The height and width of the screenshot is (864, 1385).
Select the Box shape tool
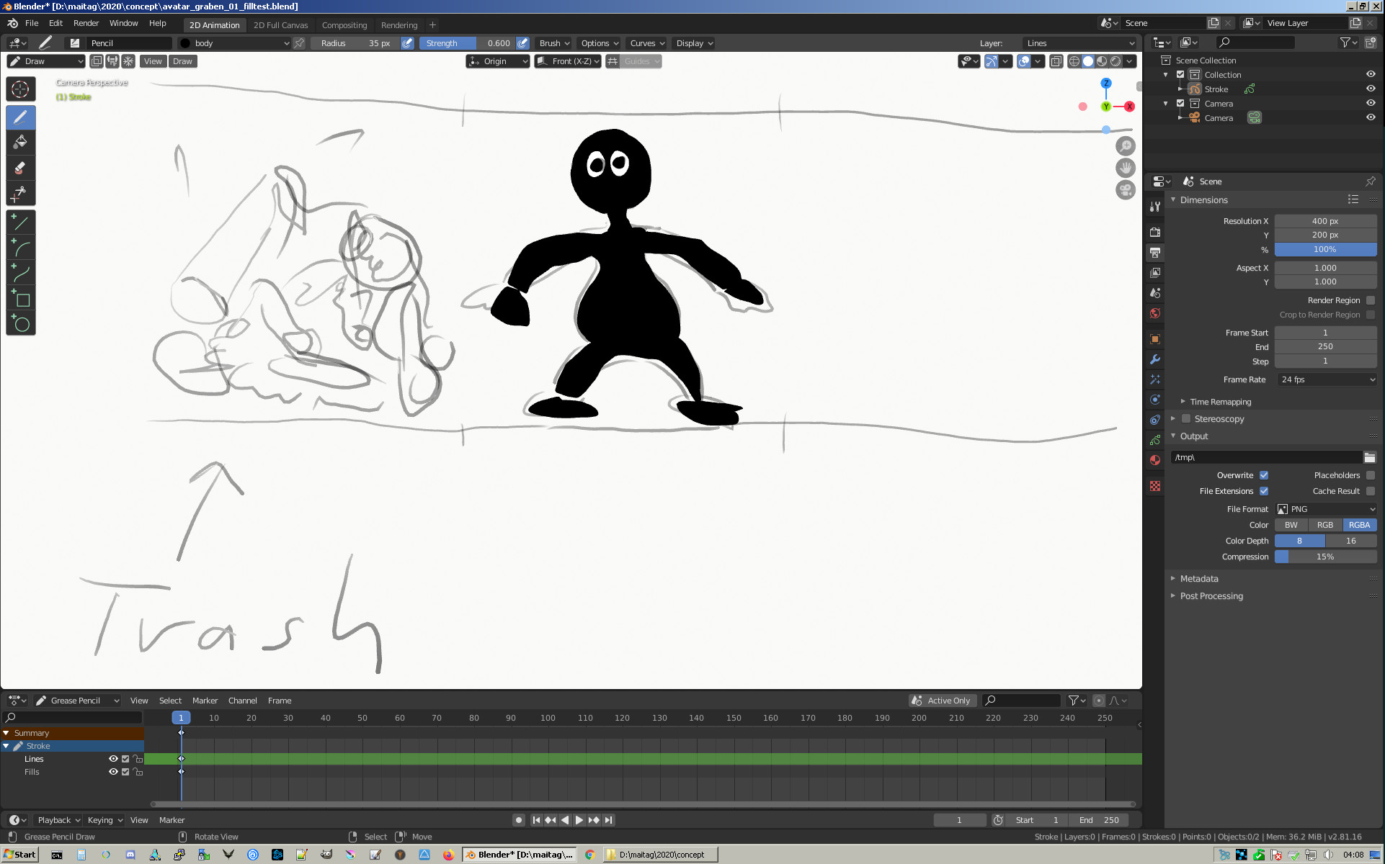[x=20, y=299]
